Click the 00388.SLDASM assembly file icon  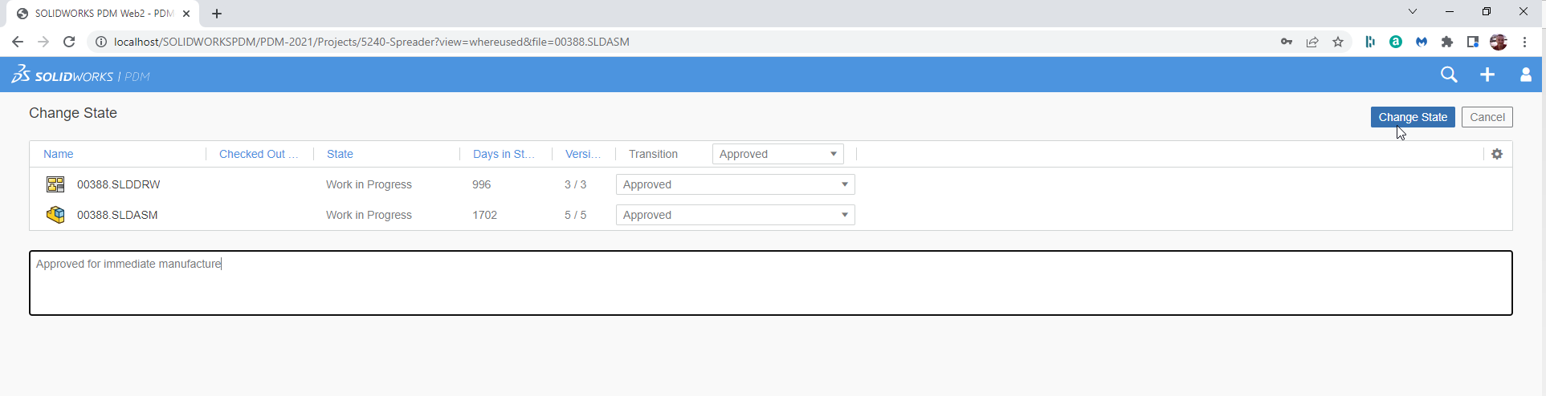55,215
